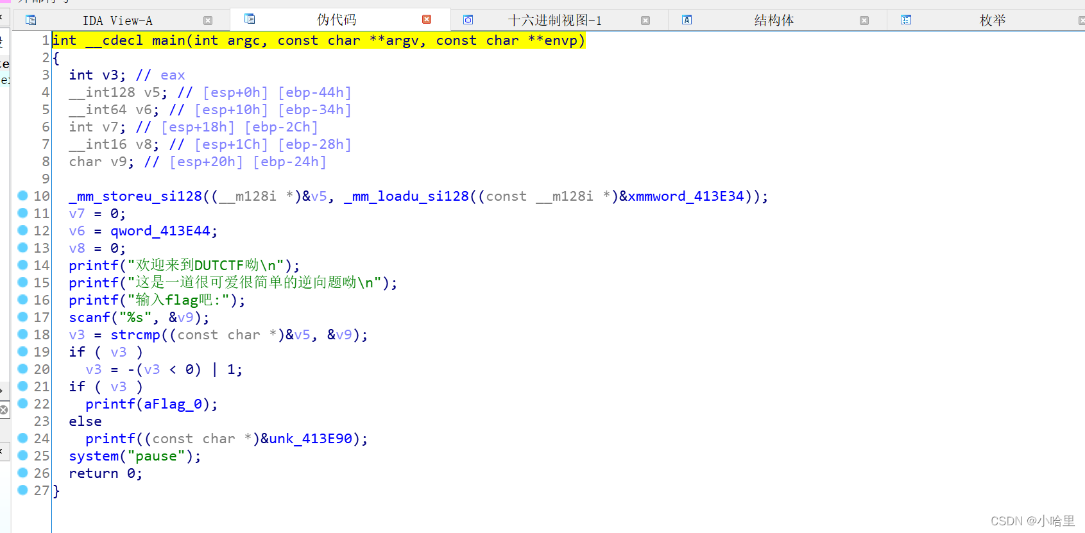
Task: Click the "欢迎来到DUTCTF呦" string literal
Action: [205, 266]
